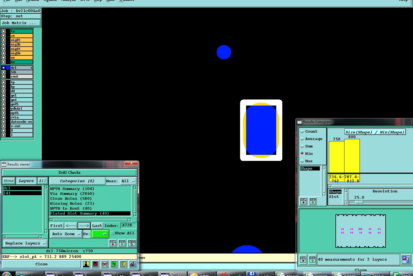Click the 750 histogram bar
Image resolution: width=413 pixels, height=276 pixels.
point(337,157)
